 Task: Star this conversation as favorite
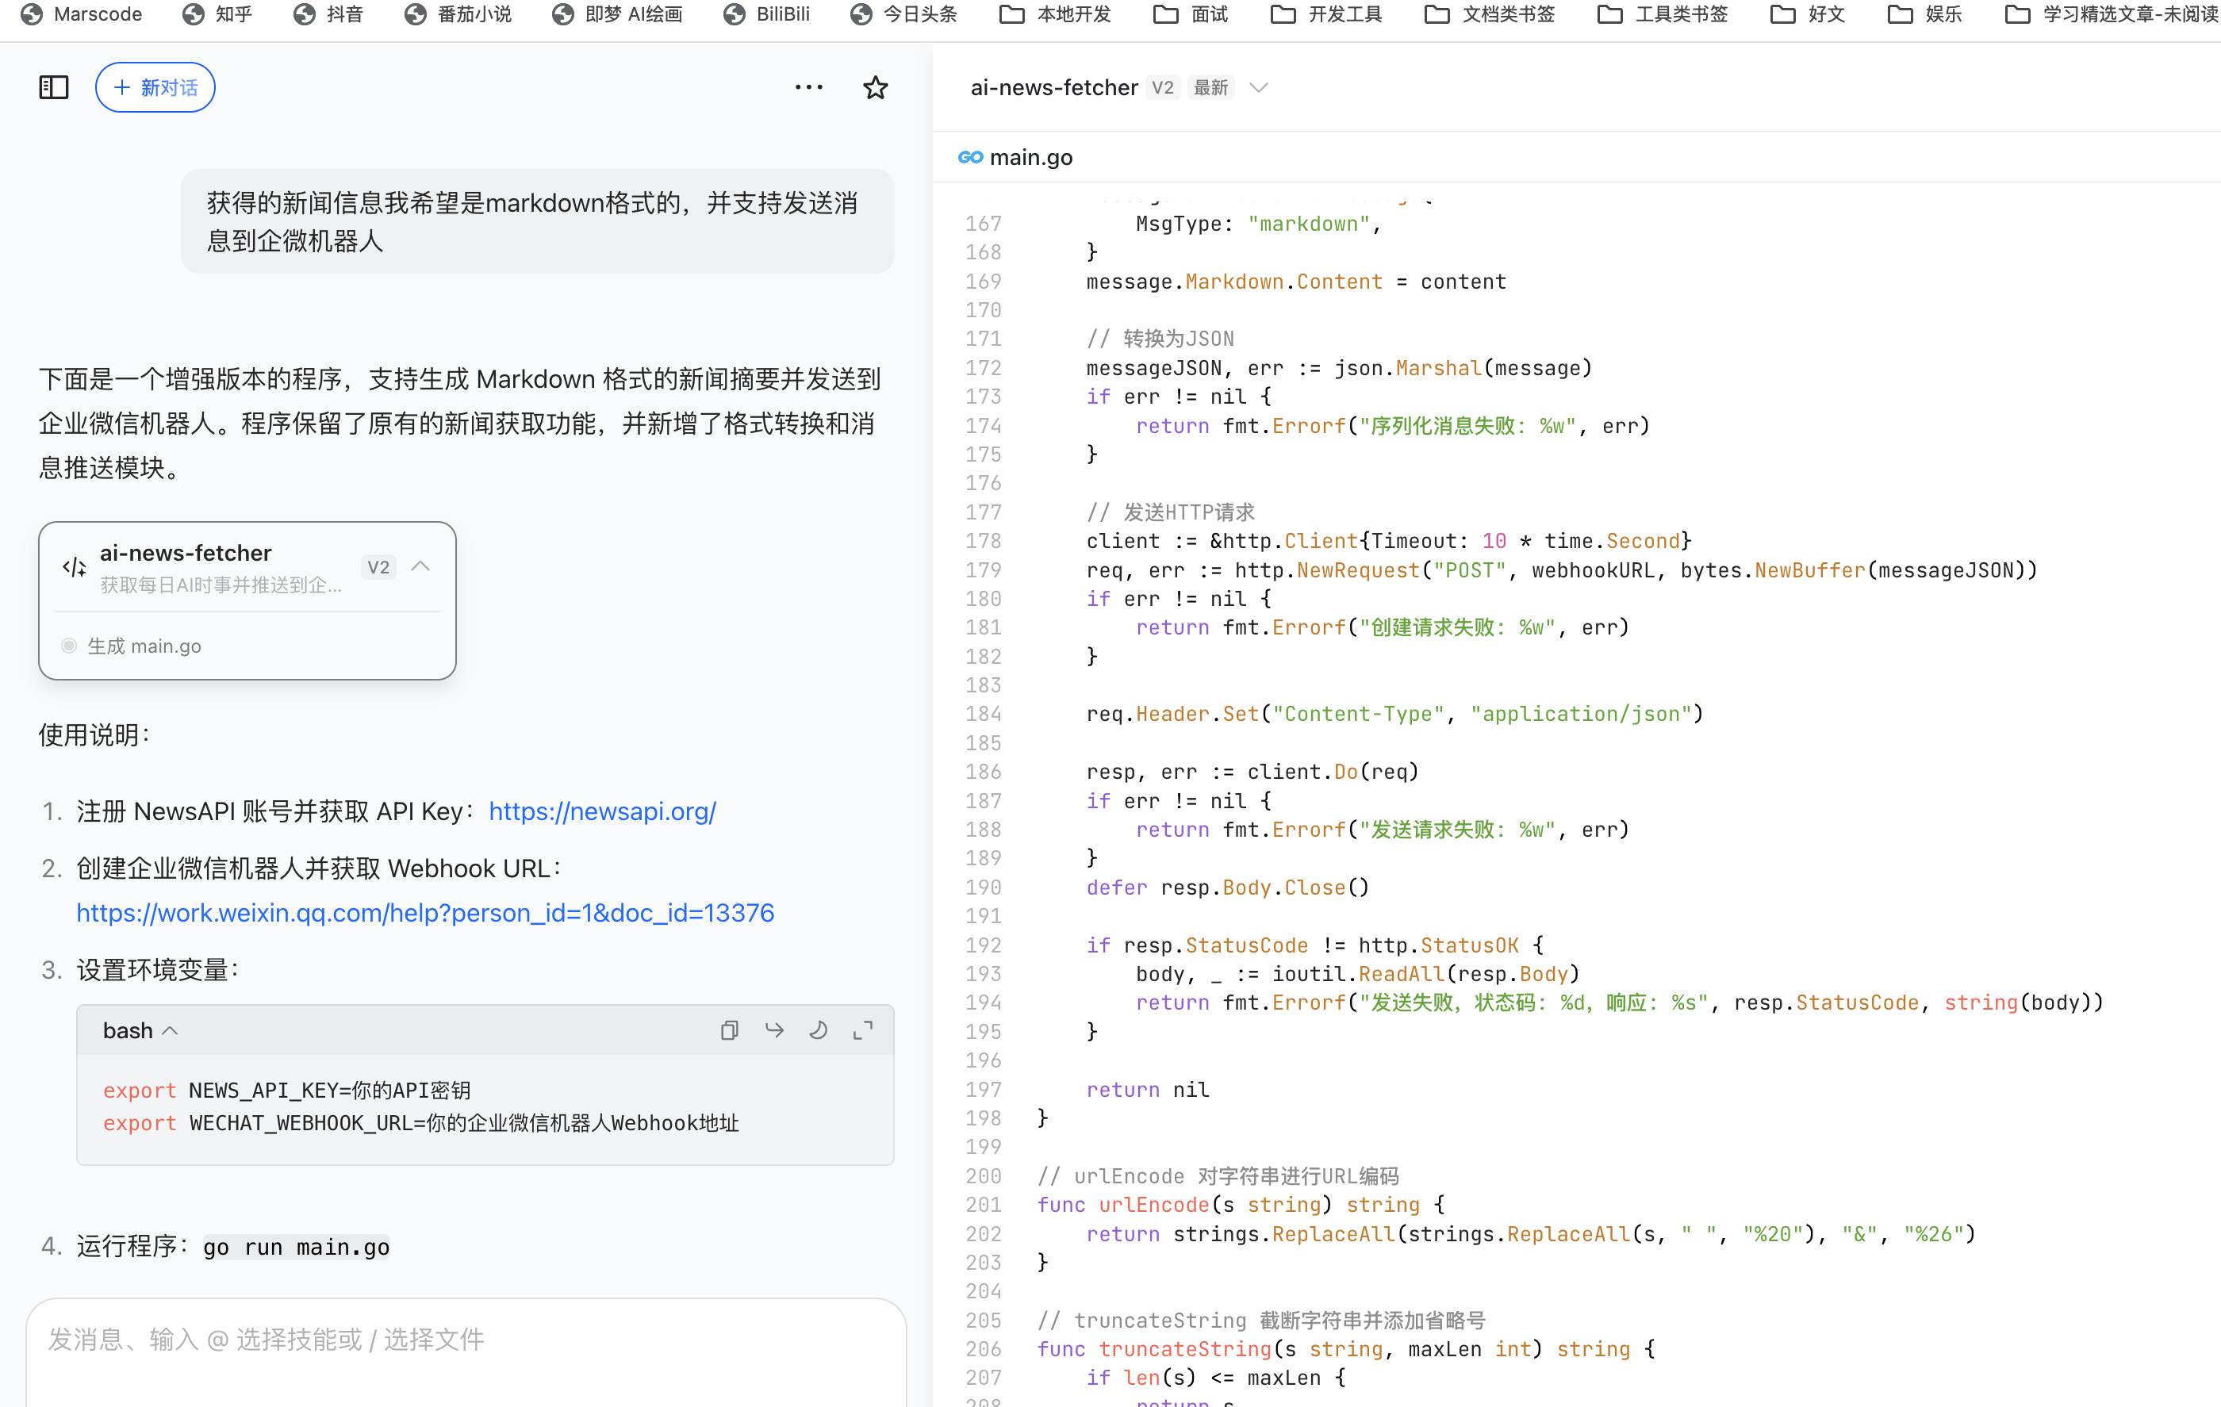coord(874,87)
